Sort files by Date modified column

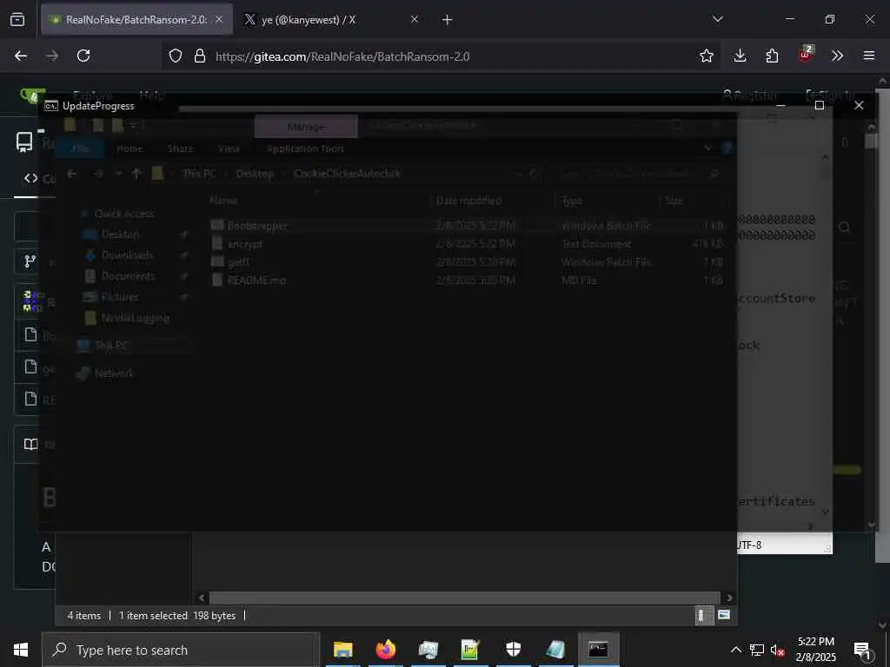[x=468, y=201]
